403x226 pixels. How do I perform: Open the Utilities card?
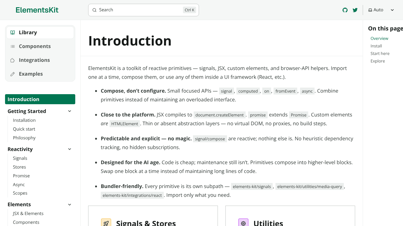(290, 216)
